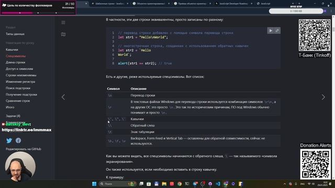Show hidden system tray icons chevron

285,184
